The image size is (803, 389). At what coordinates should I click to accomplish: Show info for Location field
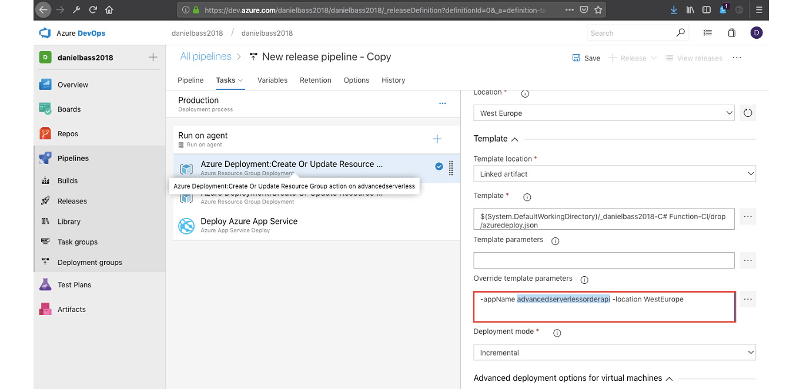(x=526, y=93)
